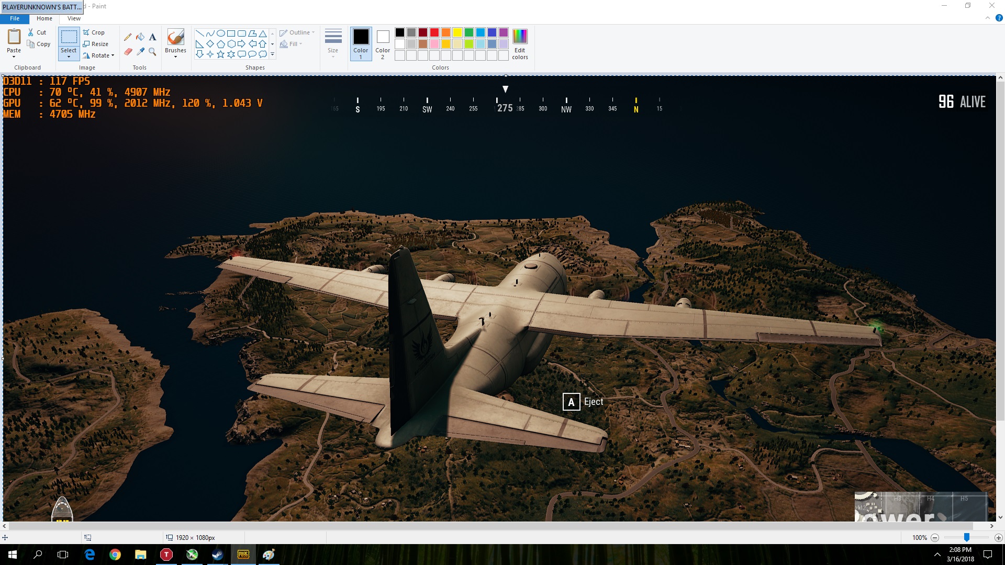Screen dimensions: 1005x565
Task: Open the Windows Start menu
Action: coord(13,555)
